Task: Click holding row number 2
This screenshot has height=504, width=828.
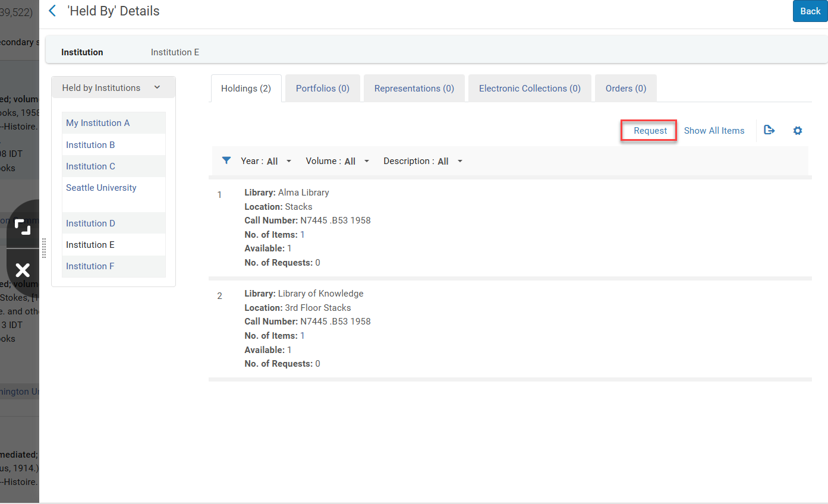Action: (x=219, y=296)
